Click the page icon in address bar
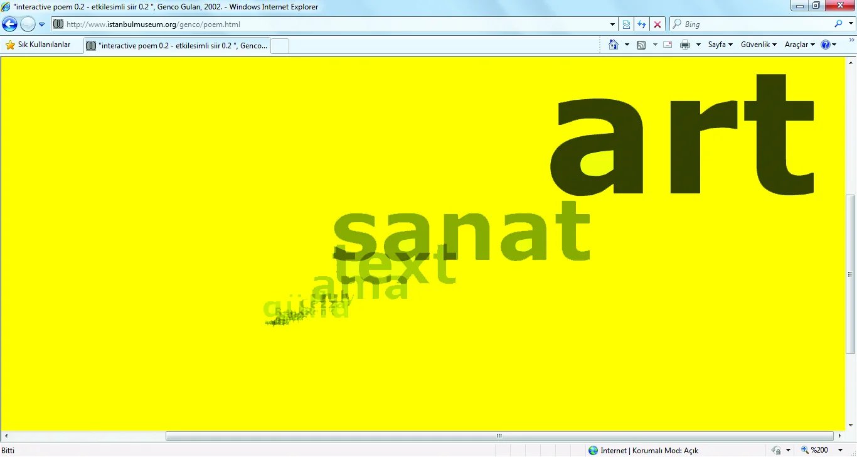Viewport: 857px width, 457px height. click(x=58, y=24)
